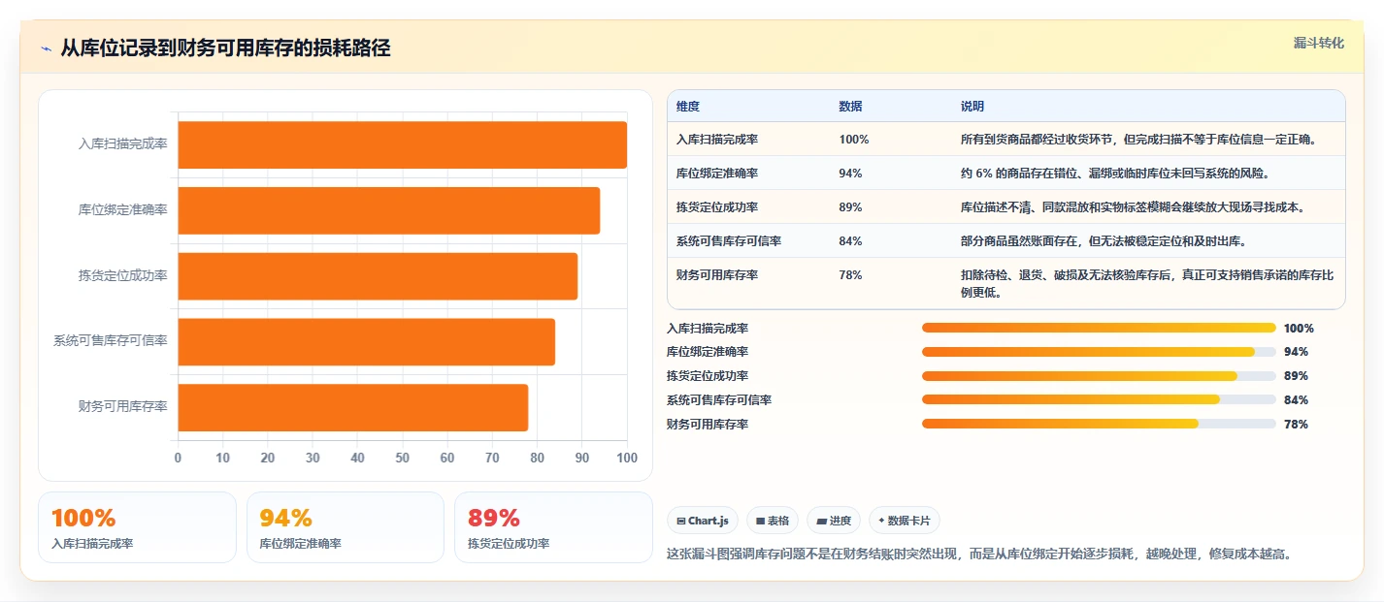Click the 进度 tag pill

tap(834, 521)
